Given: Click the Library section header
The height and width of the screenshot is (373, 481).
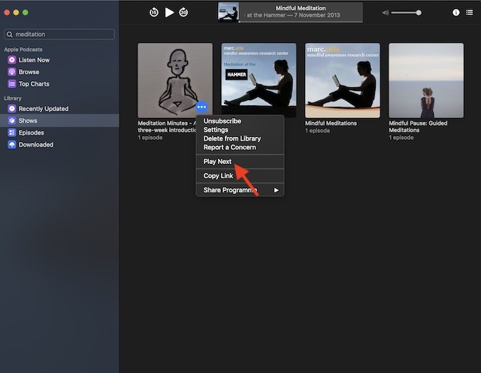Looking at the screenshot, I should point(13,99).
